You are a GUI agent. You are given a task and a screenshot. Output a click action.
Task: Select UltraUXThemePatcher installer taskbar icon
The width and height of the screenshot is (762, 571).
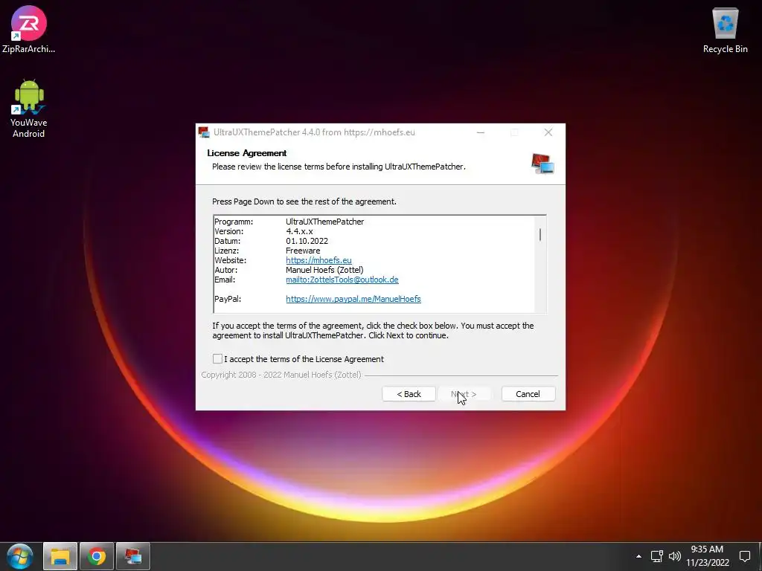133,556
